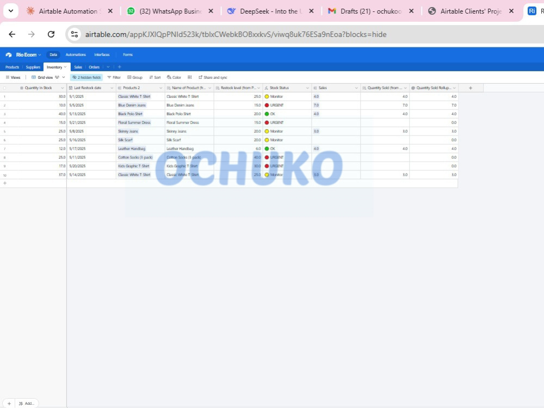Select the OK status cell for Black Polo Shirt
Image resolution: width=544 pixels, height=408 pixels.
(x=287, y=114)
